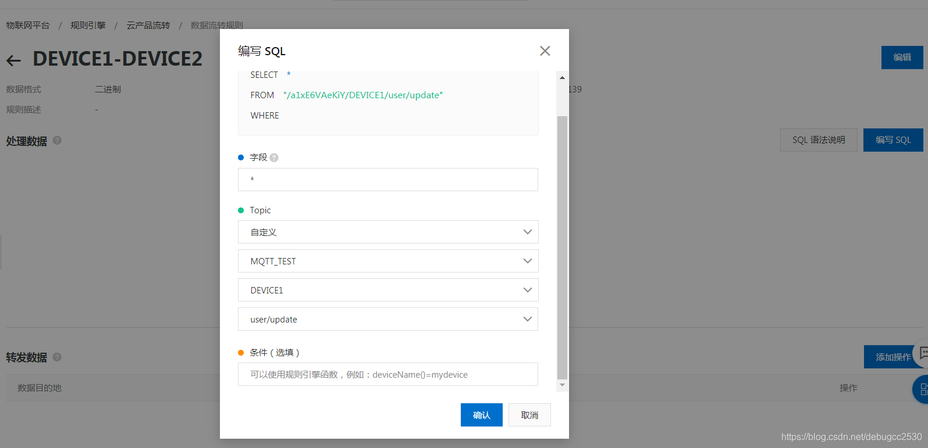This screenshot has height=448, width=928.
Task: Click the SELECT line in SQL preview
Action: (x=271, y=75)
